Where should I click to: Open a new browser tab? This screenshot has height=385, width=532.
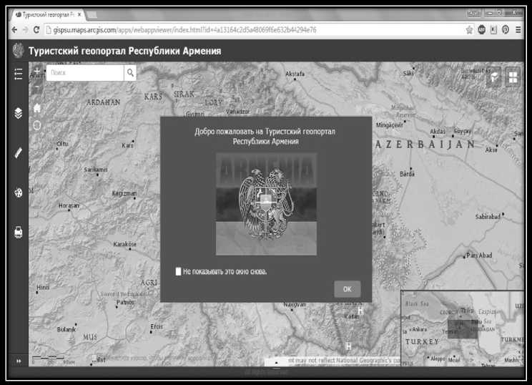click(92, 14)
